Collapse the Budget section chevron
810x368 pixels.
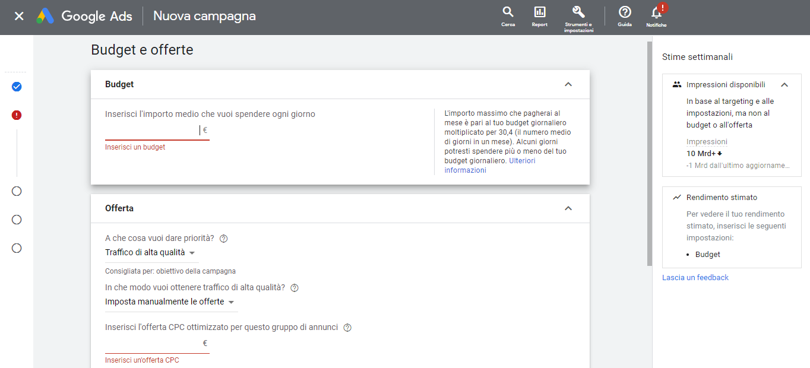point(568,84)
